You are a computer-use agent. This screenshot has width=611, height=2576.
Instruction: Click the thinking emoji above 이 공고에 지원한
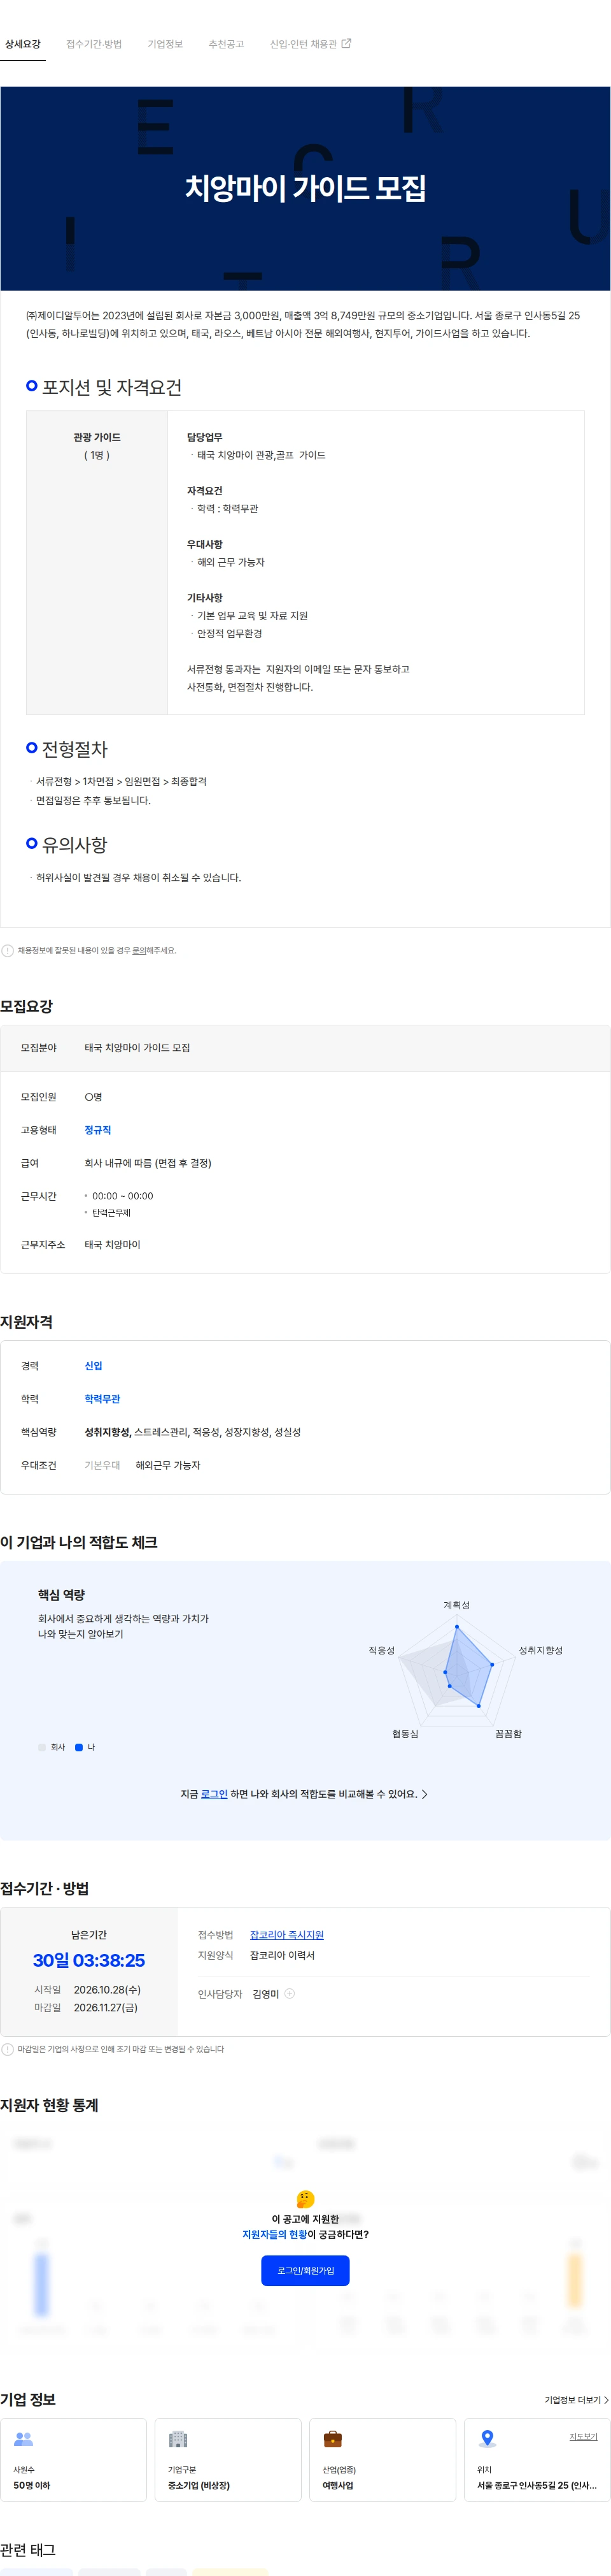click(305, 2199)
